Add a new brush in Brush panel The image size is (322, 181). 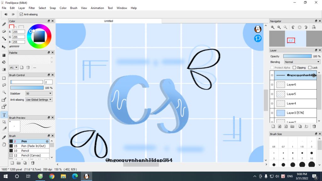12,163
